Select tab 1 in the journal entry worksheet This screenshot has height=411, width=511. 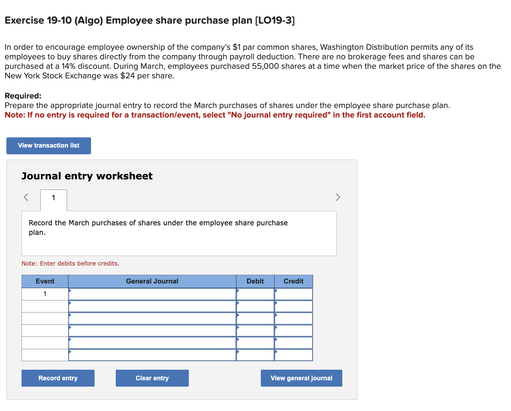(53, 198)
